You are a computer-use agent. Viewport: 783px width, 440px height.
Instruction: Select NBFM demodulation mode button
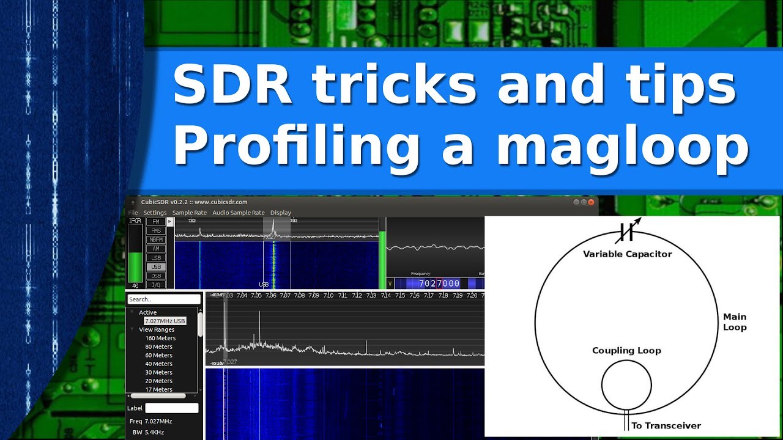click(x=155, y=240)
